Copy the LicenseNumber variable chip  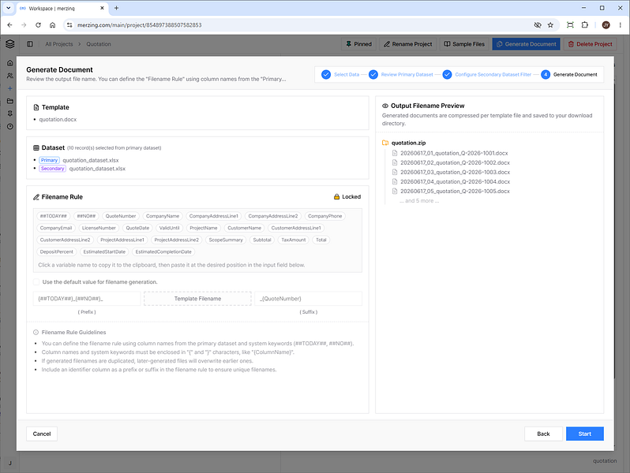[x=99, y=228]
